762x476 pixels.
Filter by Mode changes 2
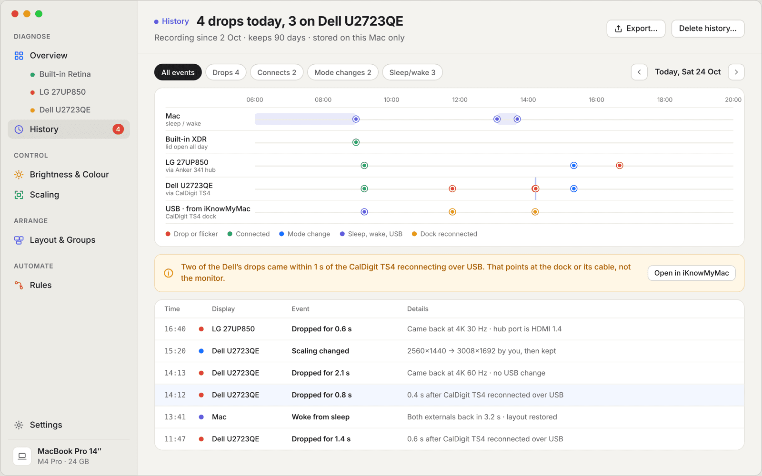click(x=343, y=72)
